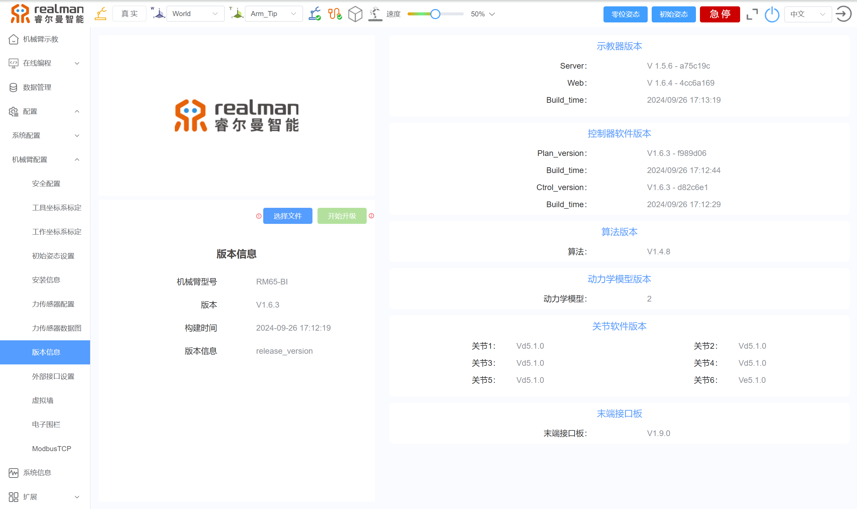This screenshot has height=509, width=857.
Task: Collapse the 机械臂配置 submenu
Action: (x=45, y=160)
